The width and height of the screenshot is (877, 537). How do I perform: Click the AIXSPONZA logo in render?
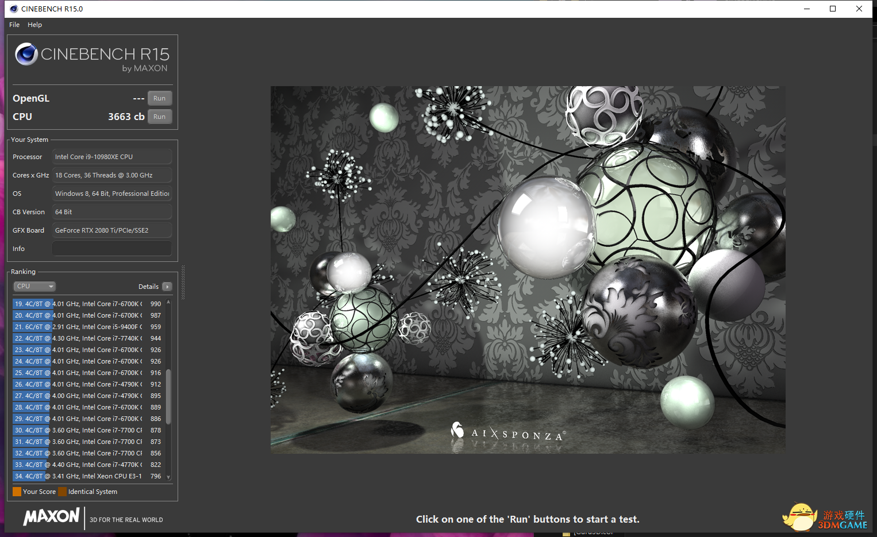coord(509,433)
